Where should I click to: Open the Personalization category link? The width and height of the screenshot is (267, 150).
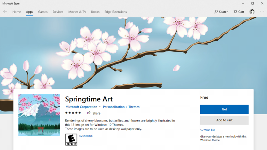[114, 107]
